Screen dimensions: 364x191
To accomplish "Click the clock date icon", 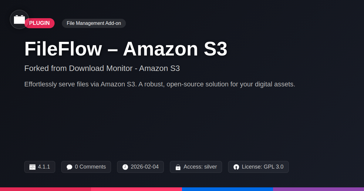I will pos(125,167).
